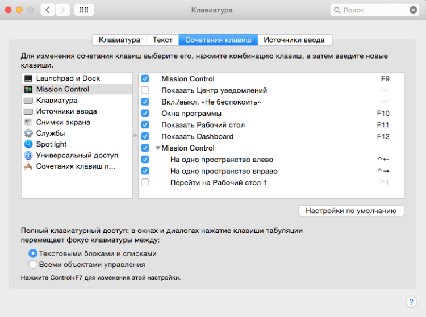
Task: Switch to the Клавиатура tab
Action: tap(119, 40)
